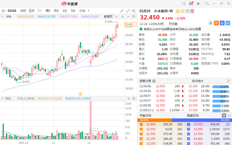Click the 成交统计 statistics header
This screenshot has width=232, height=145.
tap(198, 81)
